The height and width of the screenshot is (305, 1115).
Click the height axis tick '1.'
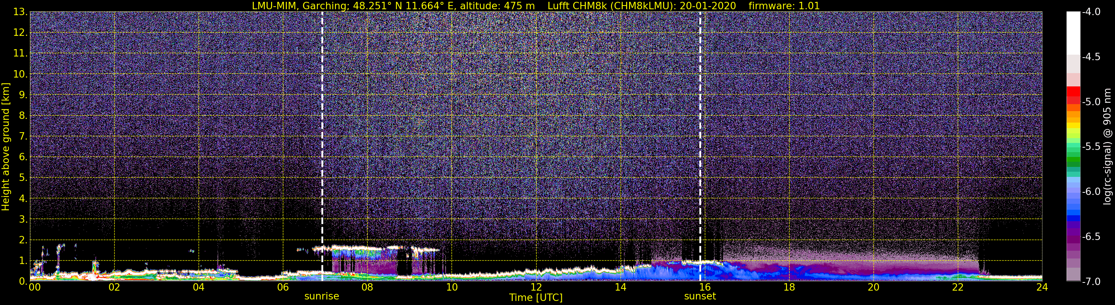pyautogui.click(x=23, y=260)
